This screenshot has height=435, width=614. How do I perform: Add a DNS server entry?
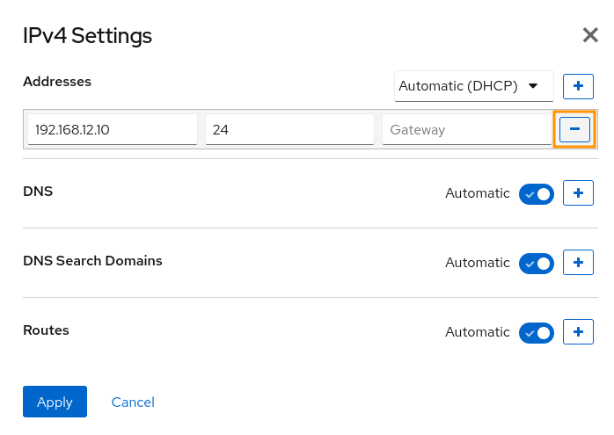coord(578,192)
